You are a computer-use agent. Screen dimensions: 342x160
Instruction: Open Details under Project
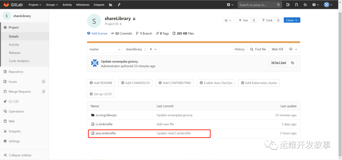tap(24, 37)
